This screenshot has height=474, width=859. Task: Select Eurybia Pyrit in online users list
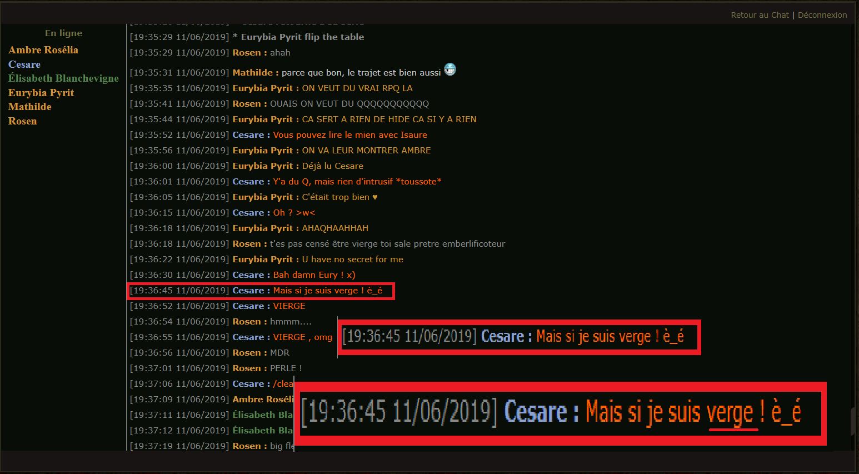[x=41, y=93]
